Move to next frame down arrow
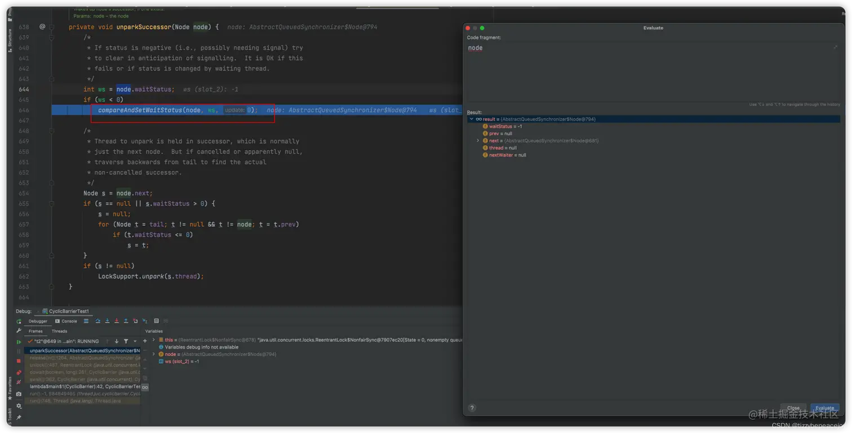 [117, 341]
